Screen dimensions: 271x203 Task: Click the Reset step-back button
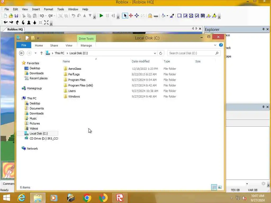(113, 16)
